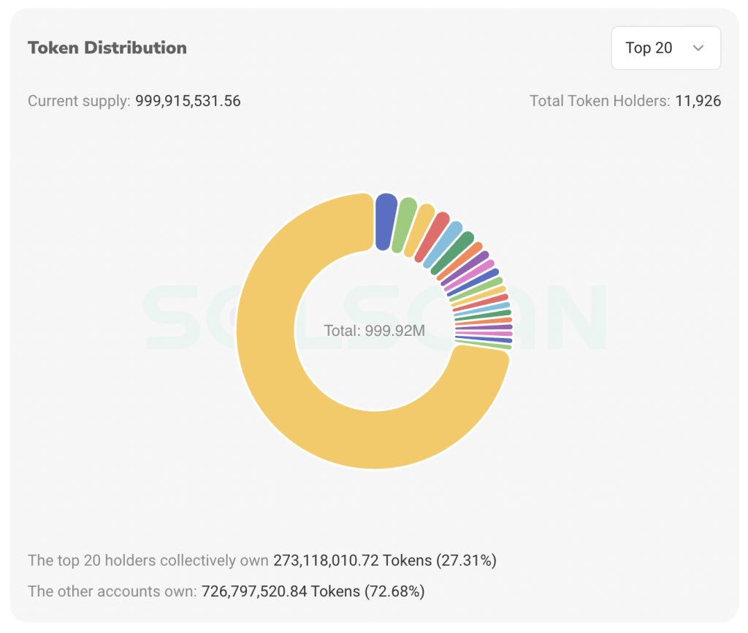Open the Top 20 dropdown
This screenshot has width=748, height=633.
(x=665, y=48)
